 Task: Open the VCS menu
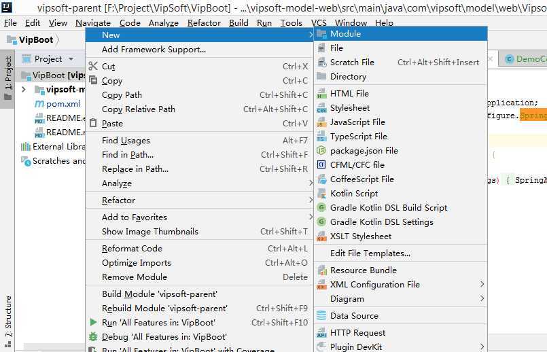pos(319,23)
